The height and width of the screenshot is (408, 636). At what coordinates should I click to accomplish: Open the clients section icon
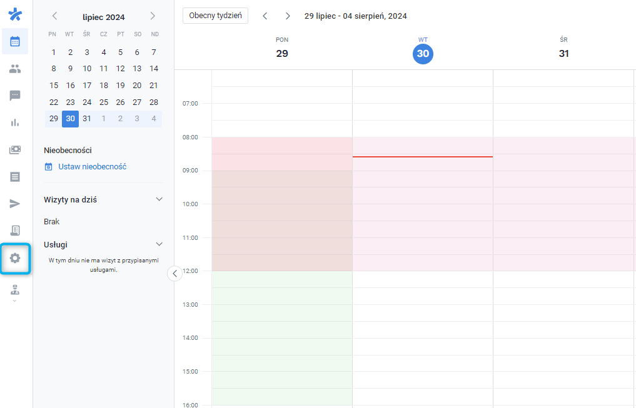[x=14, y=68]
